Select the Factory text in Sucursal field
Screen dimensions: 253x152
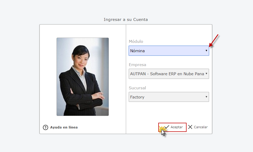[137, 97]
